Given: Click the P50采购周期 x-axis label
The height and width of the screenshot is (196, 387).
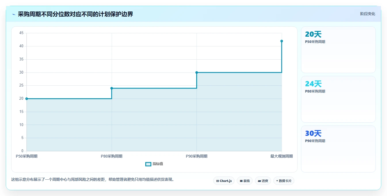Looking at the screenshot, I should pos(27,156).
